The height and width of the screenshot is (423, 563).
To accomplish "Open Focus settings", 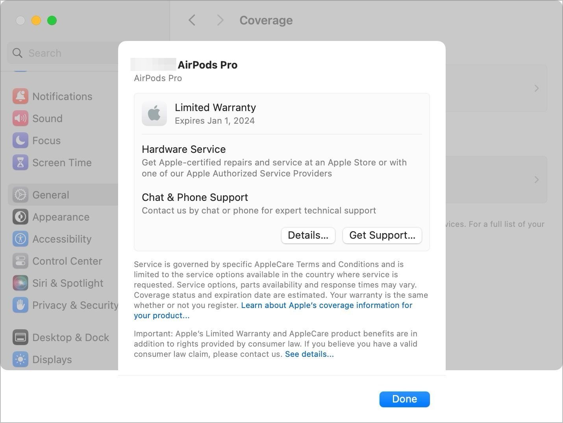I will click(46, 140).
